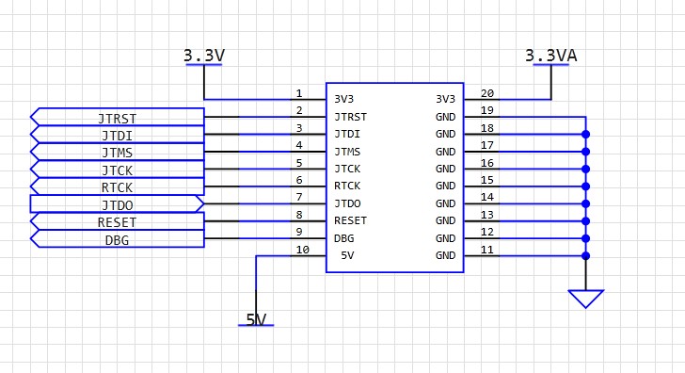Click the JTDI net port
Image resolution: width=685 pixels, height=373 pixels.
117,135
